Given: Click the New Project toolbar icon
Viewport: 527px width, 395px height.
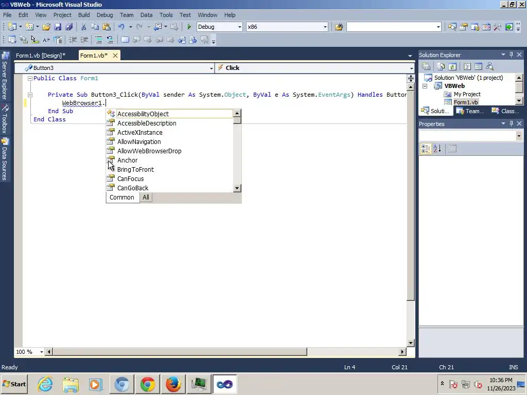Looking at the screenshot, I should click(x=12, y=27).
